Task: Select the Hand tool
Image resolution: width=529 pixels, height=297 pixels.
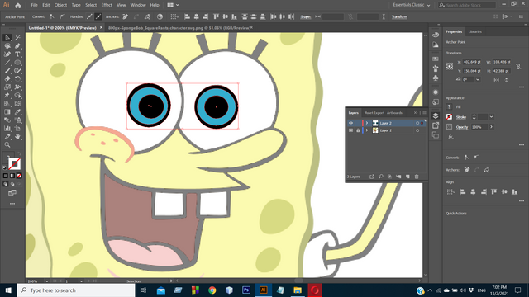Action: 17,136
